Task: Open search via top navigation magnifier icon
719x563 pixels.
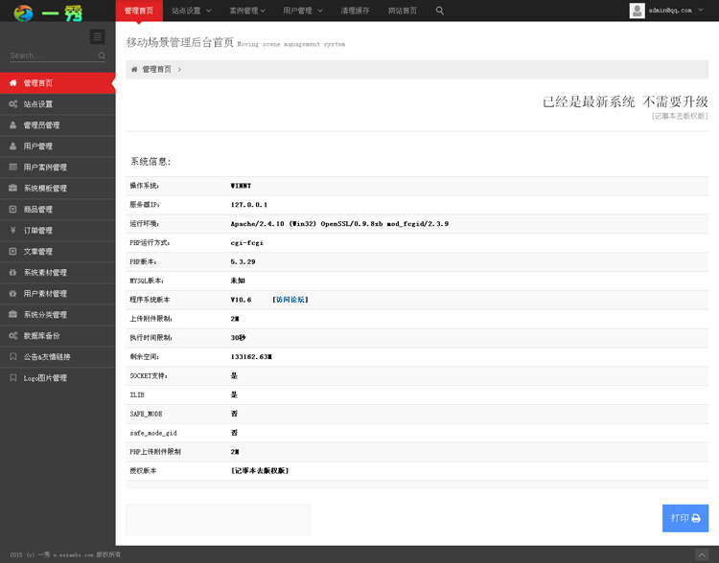Action: coord(440,11)
